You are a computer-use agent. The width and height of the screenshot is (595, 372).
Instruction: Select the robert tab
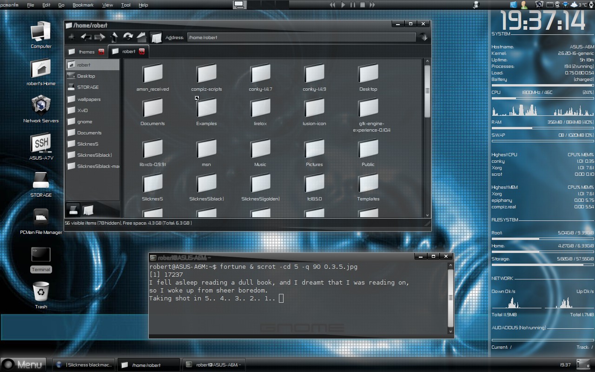(x=129, y=52)
